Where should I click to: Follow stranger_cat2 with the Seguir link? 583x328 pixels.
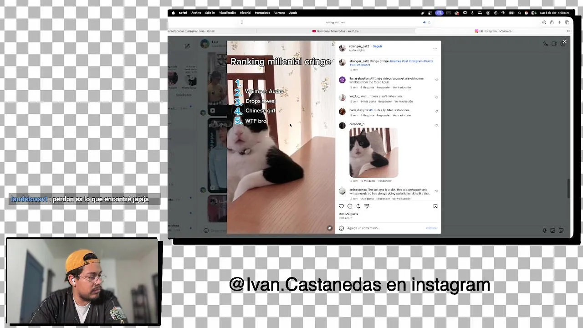[378, 46]
